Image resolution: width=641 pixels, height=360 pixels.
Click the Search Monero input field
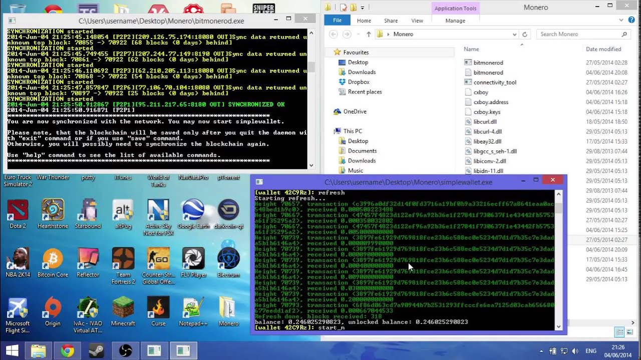click(583, 34)
